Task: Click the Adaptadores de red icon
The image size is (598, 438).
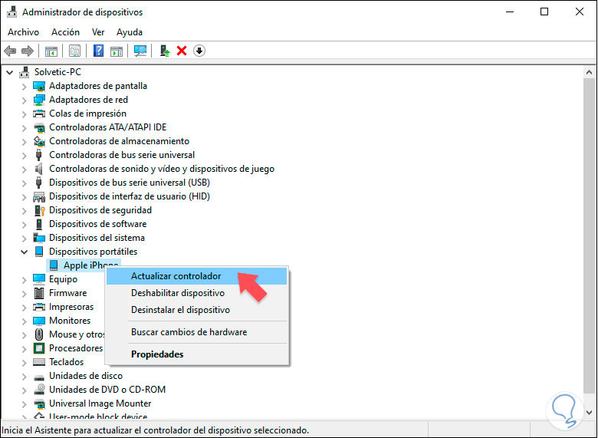Action: 39,100
